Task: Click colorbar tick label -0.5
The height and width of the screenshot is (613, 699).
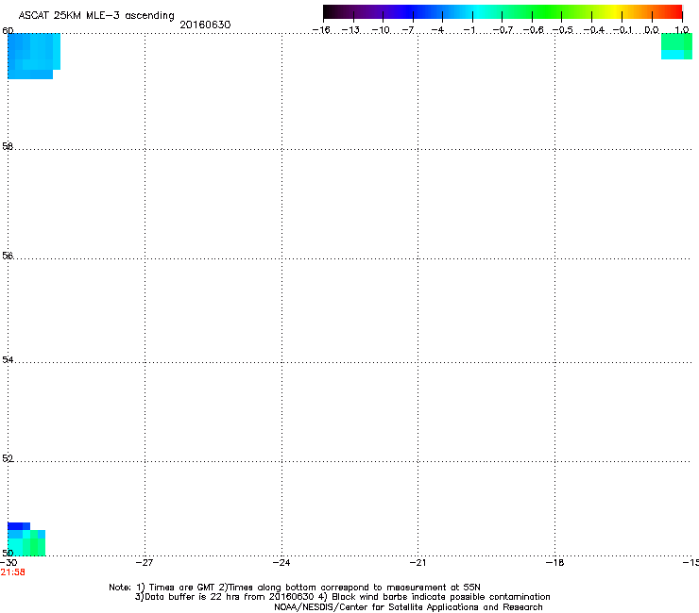Action: [563, 30]
